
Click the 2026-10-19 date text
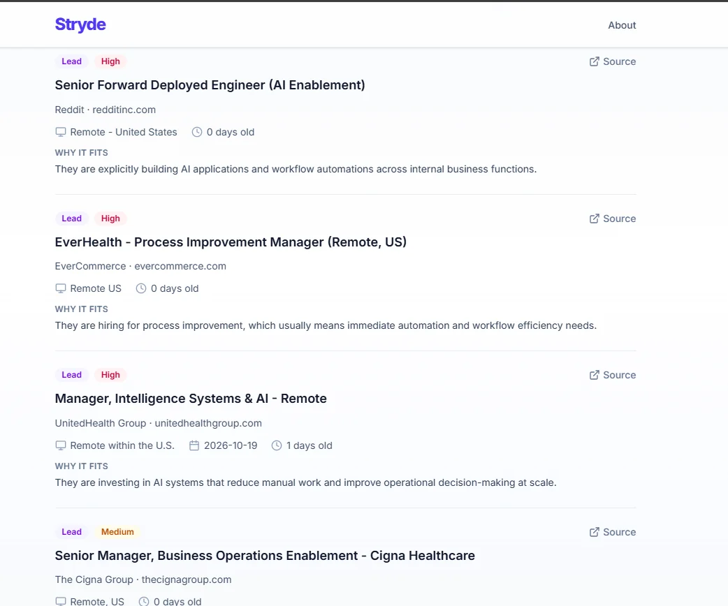coord(231,445)
